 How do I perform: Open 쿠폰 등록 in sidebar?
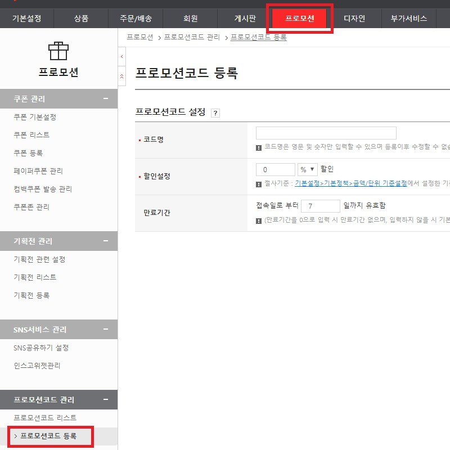(x=28, y=153)
